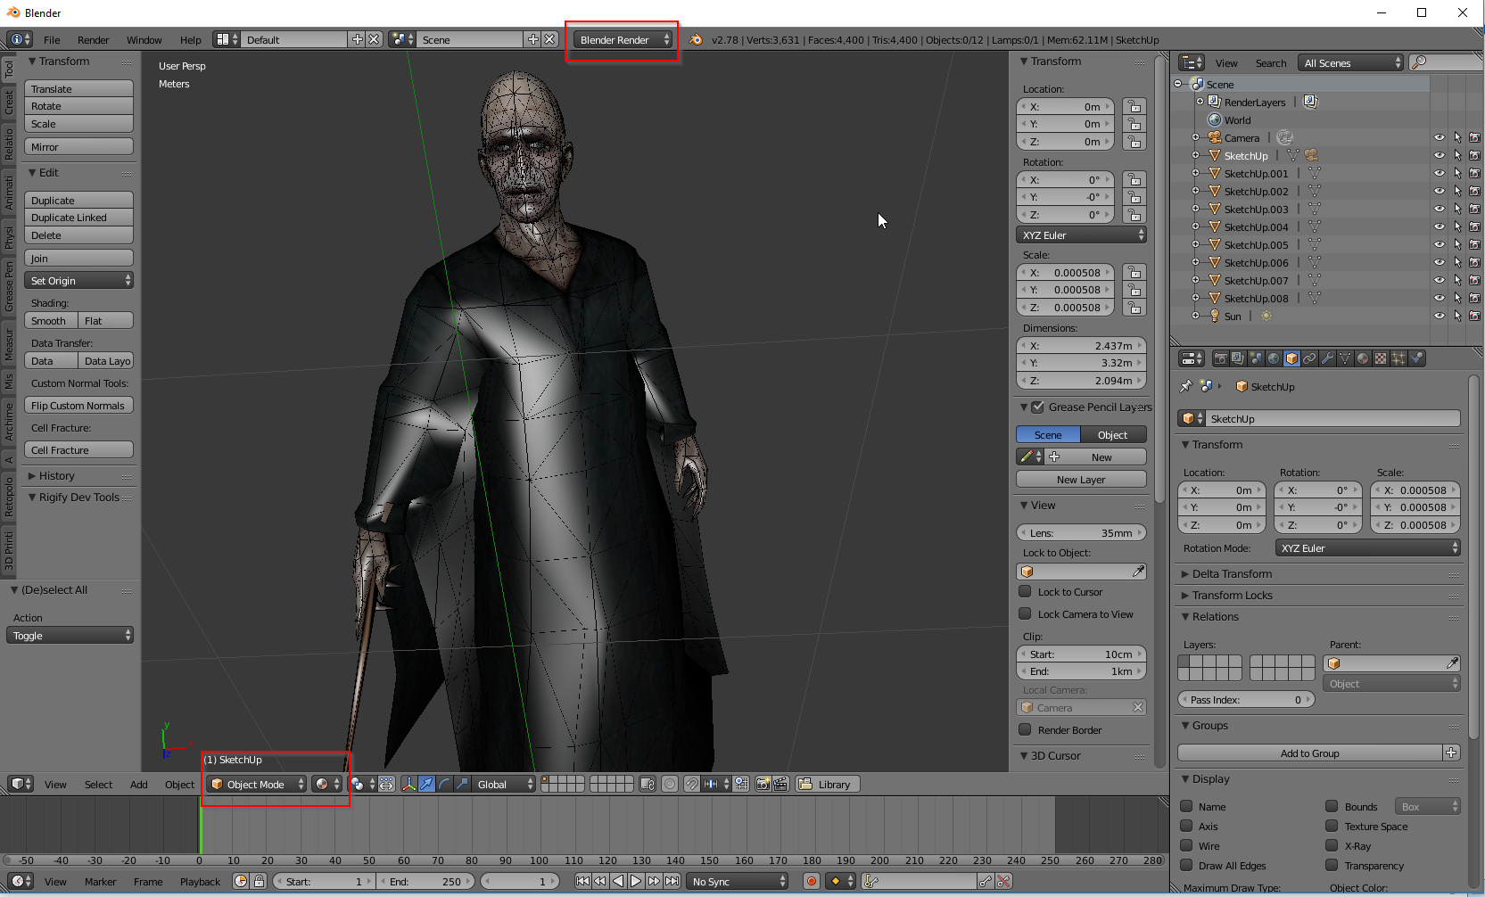Image resolution: width=1485 pixels, height=897 pixels.
Task: Click the Sun lamp icon in outliner
Action: point(1215,316)
